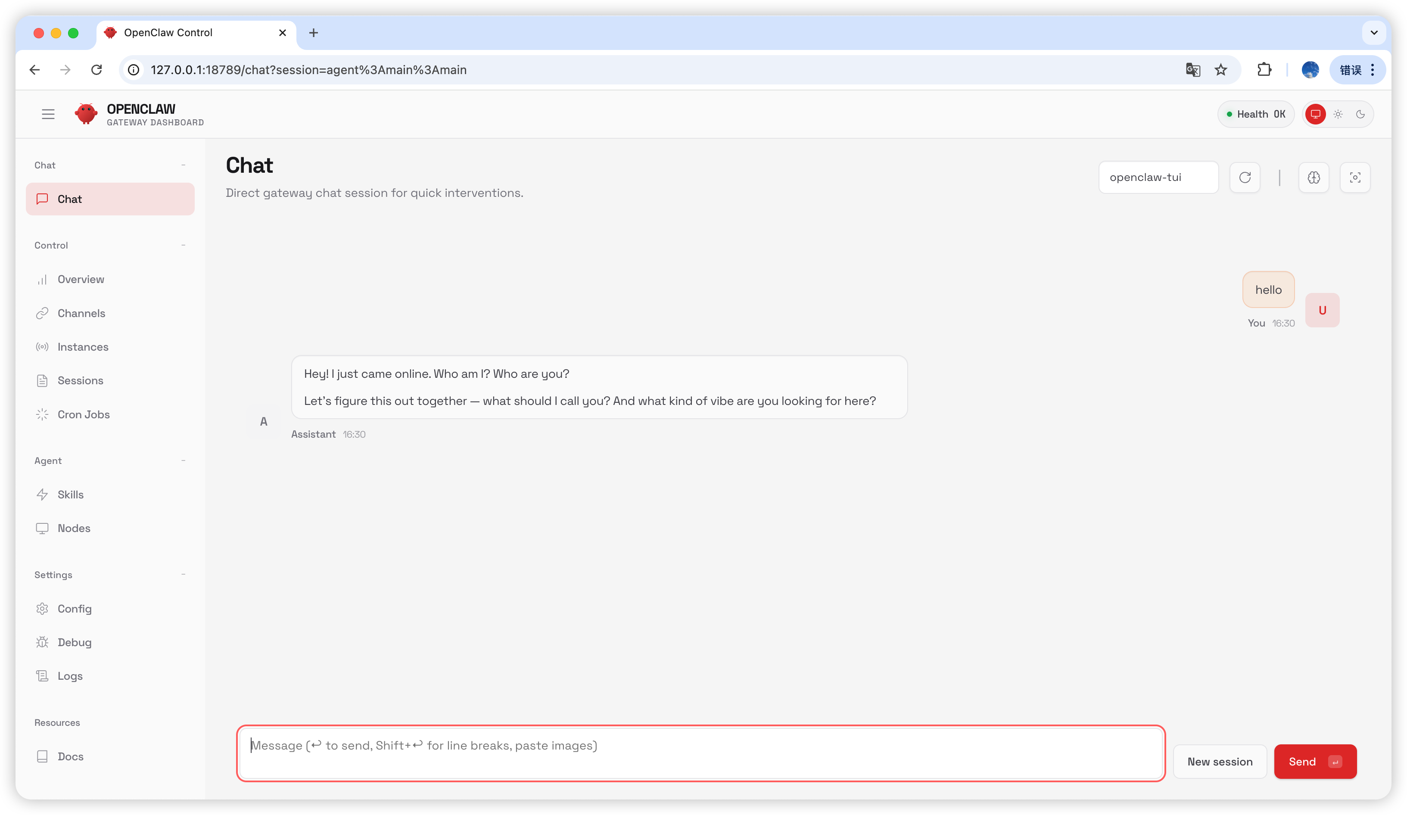This screenshot has width=1407, height=815.
Task: Collapse the Control sidebar section
Action: point(183,245)
